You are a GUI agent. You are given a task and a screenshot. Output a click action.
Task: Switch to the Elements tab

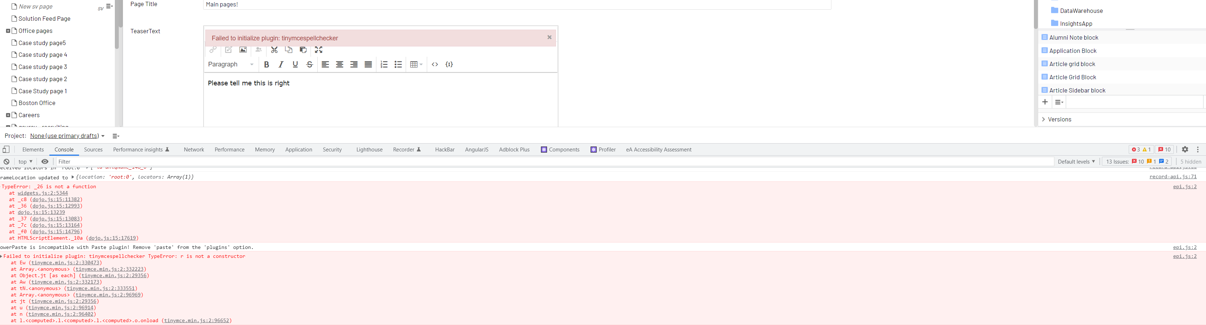coord(33,150)
